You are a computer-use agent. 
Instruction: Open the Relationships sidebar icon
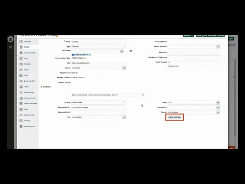[21, 93]
